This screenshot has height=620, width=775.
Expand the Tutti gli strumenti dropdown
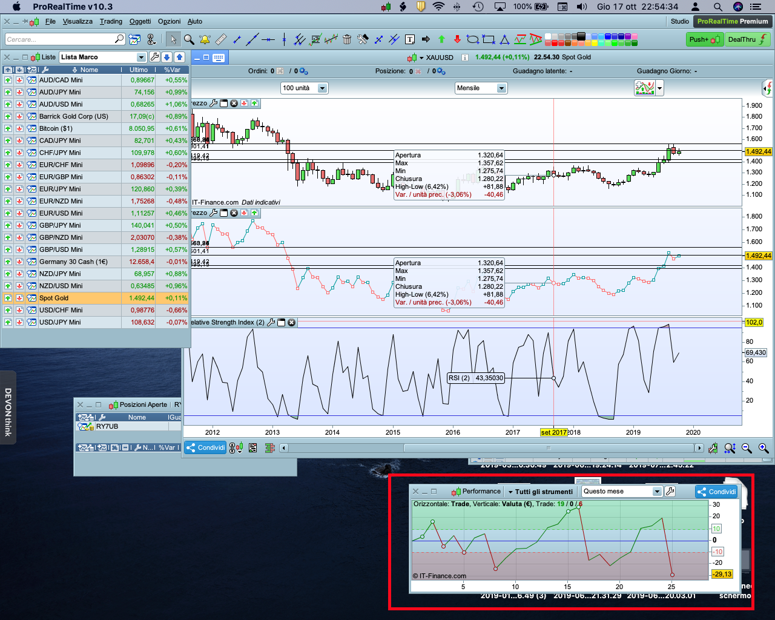(x=540, y=492)
